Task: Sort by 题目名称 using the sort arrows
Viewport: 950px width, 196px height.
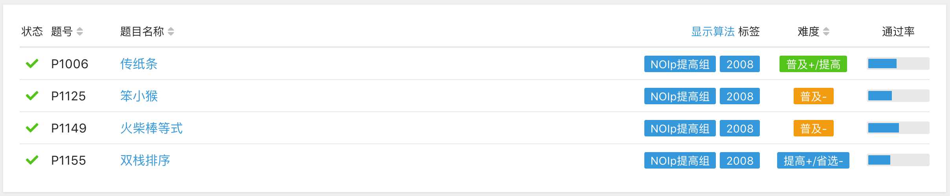Action: 171,31
